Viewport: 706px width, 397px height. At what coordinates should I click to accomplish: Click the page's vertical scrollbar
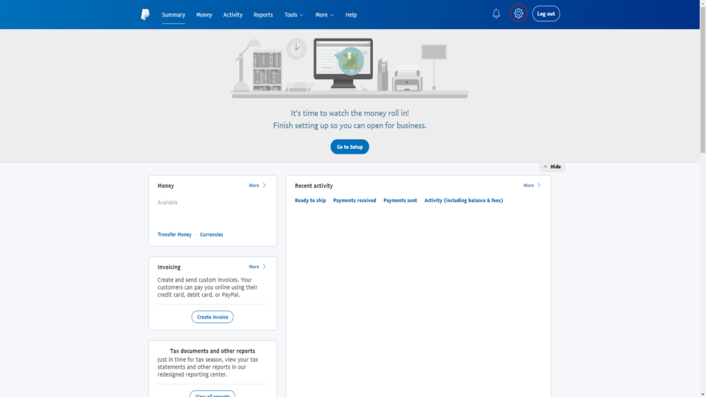(x=703, y=76)
